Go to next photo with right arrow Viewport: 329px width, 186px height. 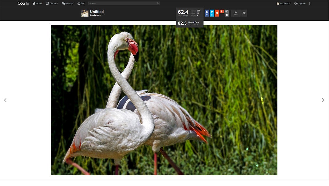tap(323, 100)
